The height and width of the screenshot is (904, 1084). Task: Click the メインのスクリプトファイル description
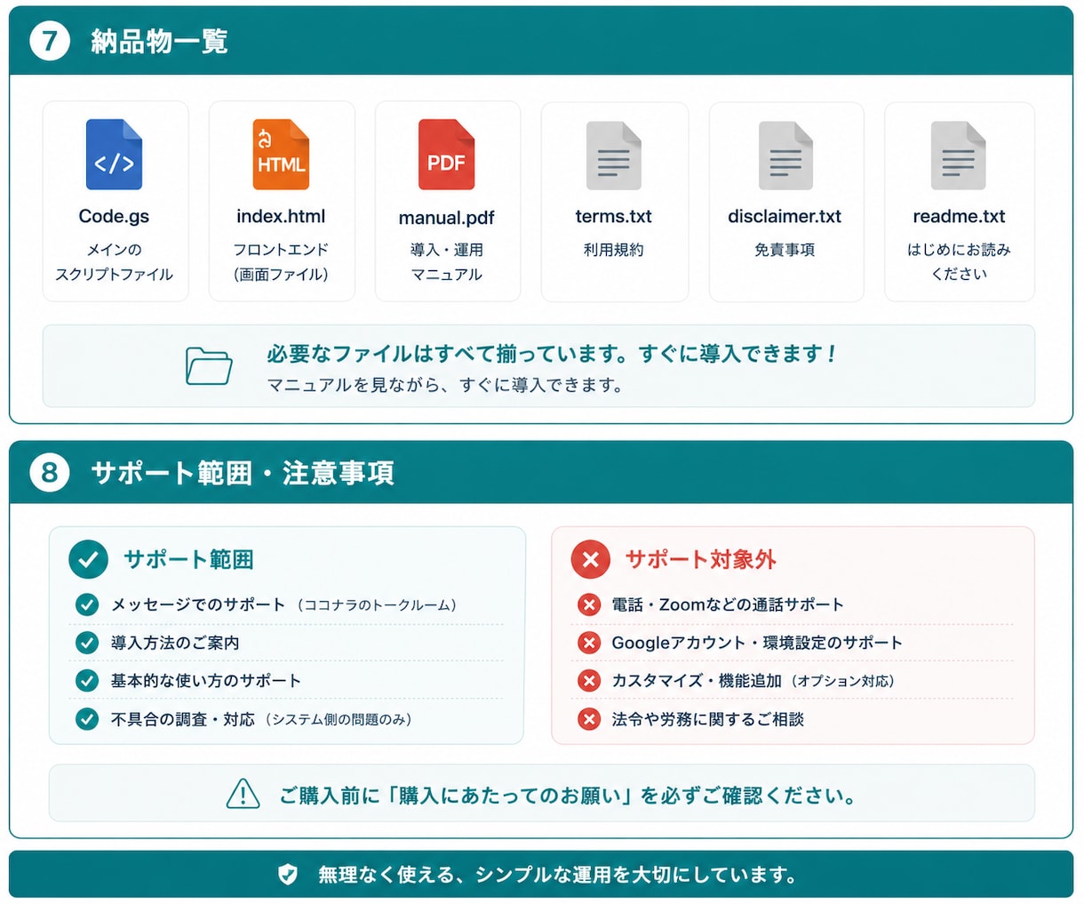pos(114,262)
